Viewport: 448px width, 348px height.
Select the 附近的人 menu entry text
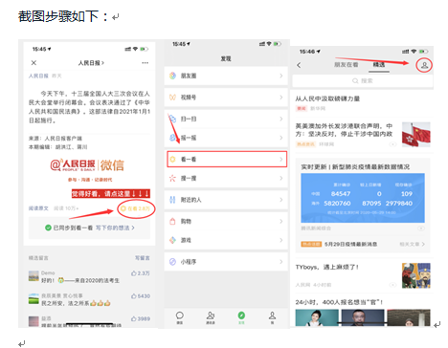click(190, 200)
